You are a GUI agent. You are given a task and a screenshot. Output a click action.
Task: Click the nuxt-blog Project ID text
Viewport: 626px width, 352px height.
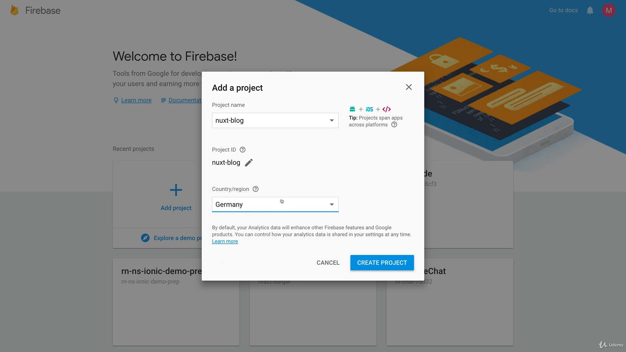226,163
